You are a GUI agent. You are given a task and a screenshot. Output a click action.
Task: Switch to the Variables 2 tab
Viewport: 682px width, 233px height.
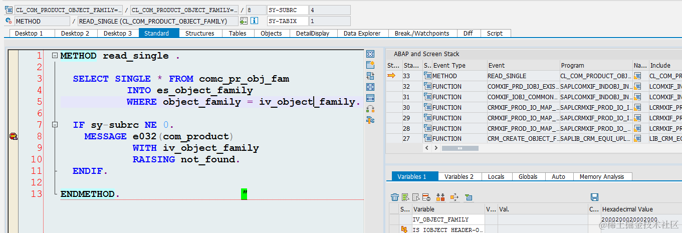pos(459,176)
